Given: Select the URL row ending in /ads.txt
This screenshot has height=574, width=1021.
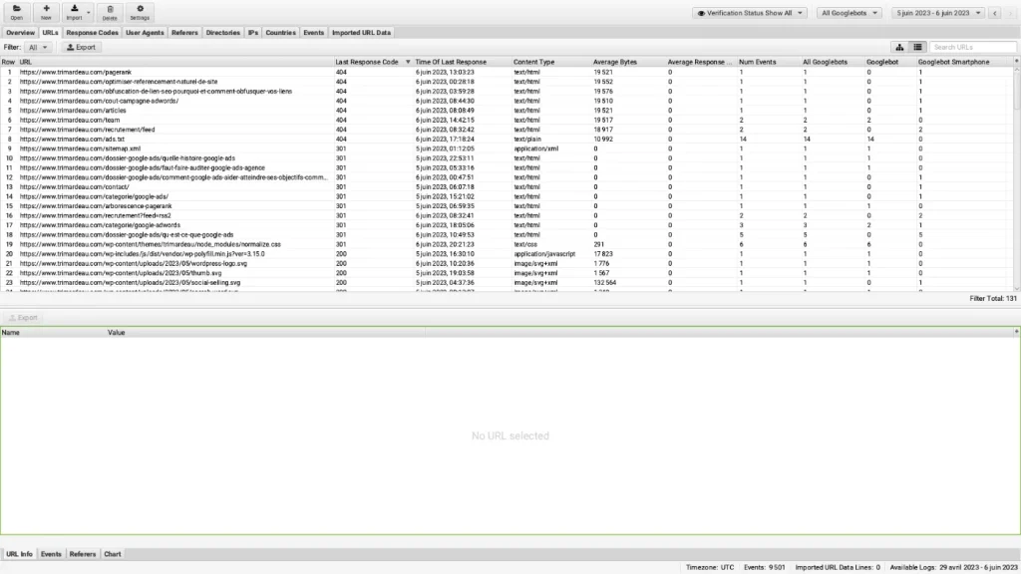Looking at the screenshot, I should pos(508,140).
